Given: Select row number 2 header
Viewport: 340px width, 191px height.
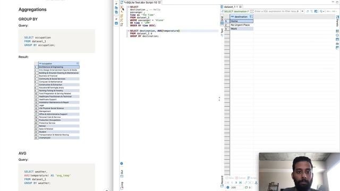Looking at the screenshot, I should click(x=227, y=25).
